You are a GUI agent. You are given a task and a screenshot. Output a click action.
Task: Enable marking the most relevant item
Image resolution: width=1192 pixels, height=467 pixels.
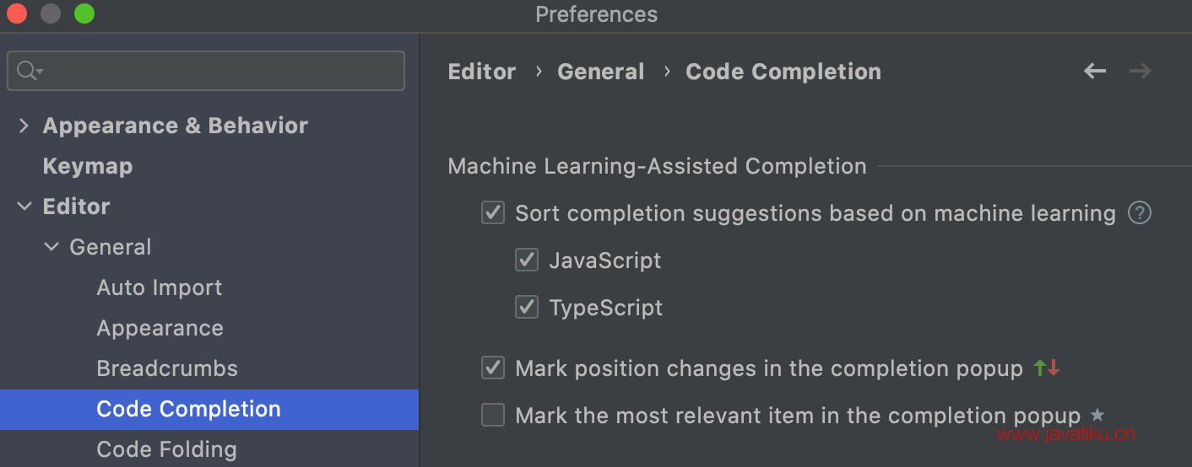point(493,416)
